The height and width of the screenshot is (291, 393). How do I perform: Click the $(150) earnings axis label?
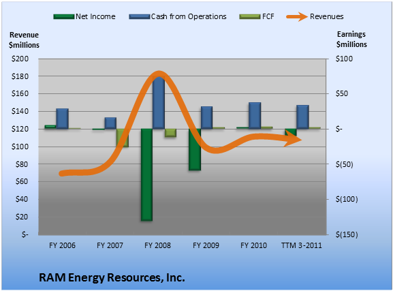click(347, 235)
